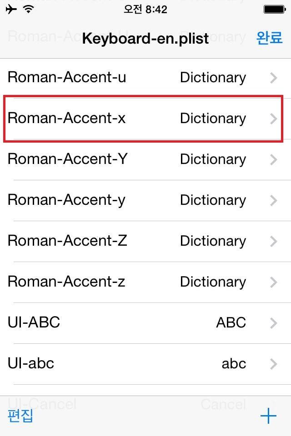
Task: Expand Roman-Accent-Y uppercase row chevron
Action: 273,160
